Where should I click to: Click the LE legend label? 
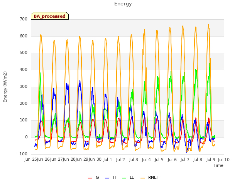(132, 177)
